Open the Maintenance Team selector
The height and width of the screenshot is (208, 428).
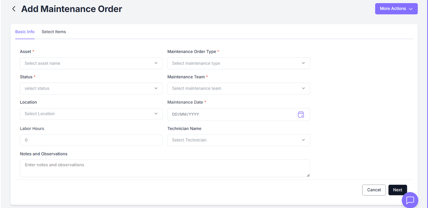pos(238,88)
